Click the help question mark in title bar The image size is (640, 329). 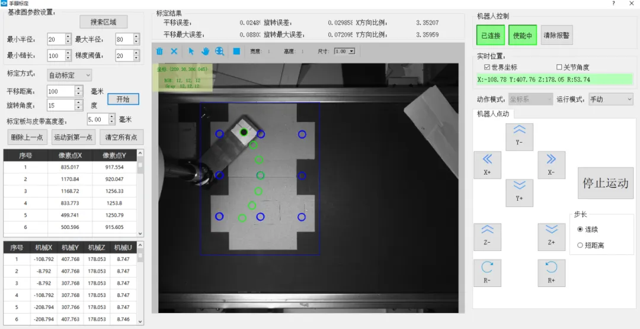(613, 3)
